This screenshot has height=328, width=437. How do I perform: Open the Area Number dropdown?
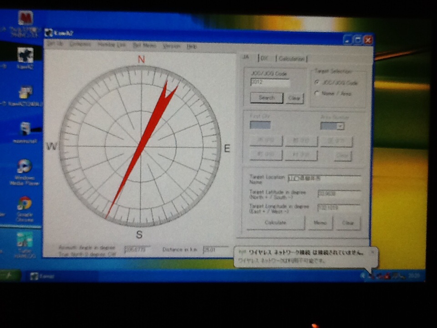point(340,126)
